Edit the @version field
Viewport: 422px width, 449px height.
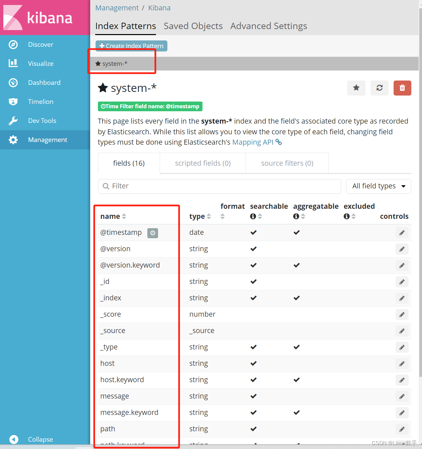[x=402, y=249]
